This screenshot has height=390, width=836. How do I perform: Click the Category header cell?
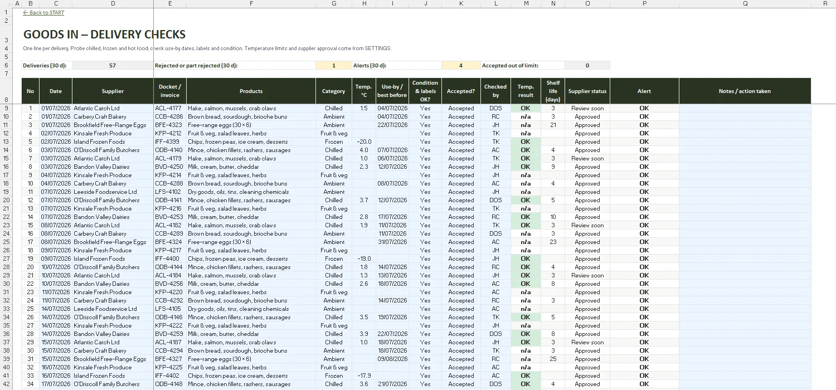pos(334,91)
